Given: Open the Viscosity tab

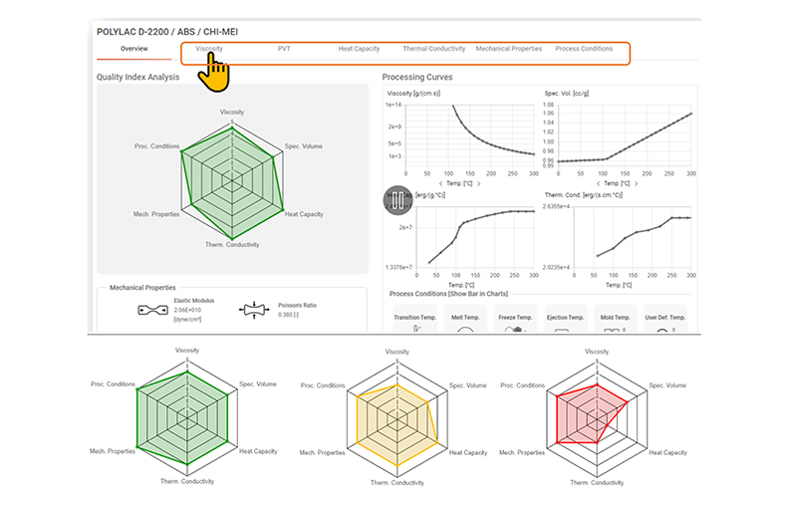Looking at the screenshot, I should (x=209, y=49).
